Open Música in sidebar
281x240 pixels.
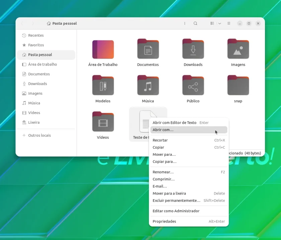(x=46, y=103)
